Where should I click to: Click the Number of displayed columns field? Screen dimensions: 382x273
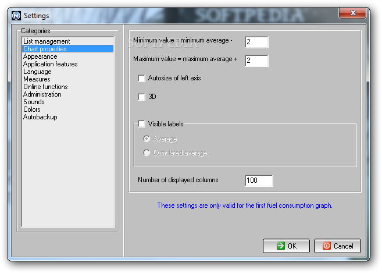pos(259,180)
